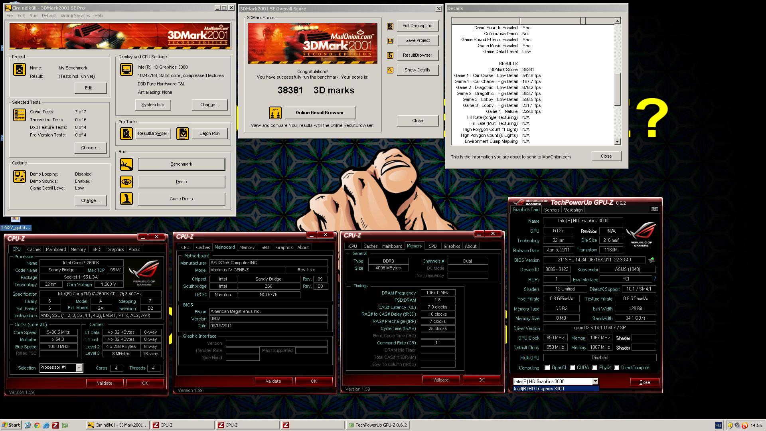Click Validate in the CPU tab CPU-Z window
766x431 pixels.
click(105, 383)
